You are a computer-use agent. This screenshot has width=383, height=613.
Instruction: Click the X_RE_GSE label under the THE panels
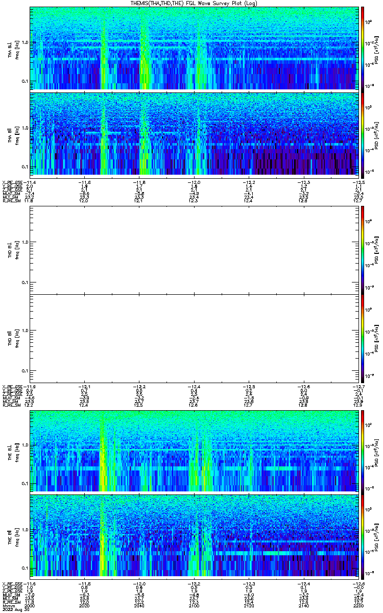[x=13, y=583]
